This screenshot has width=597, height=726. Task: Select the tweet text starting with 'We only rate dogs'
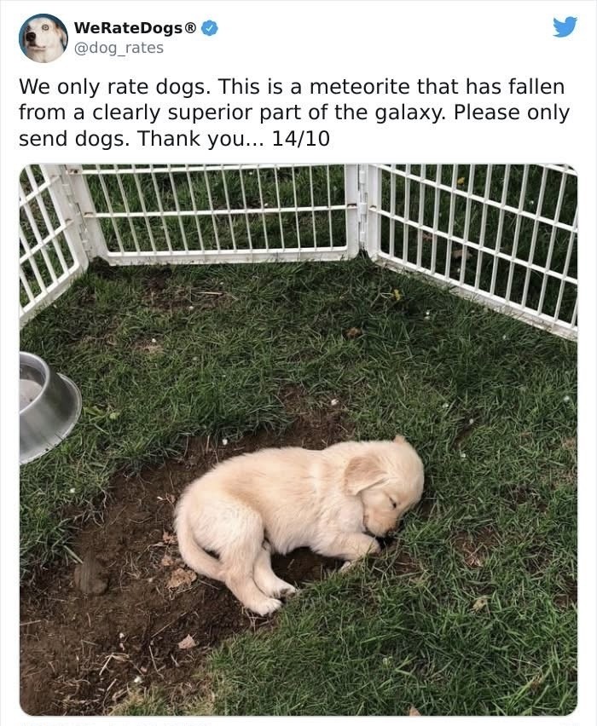[294, 112]
